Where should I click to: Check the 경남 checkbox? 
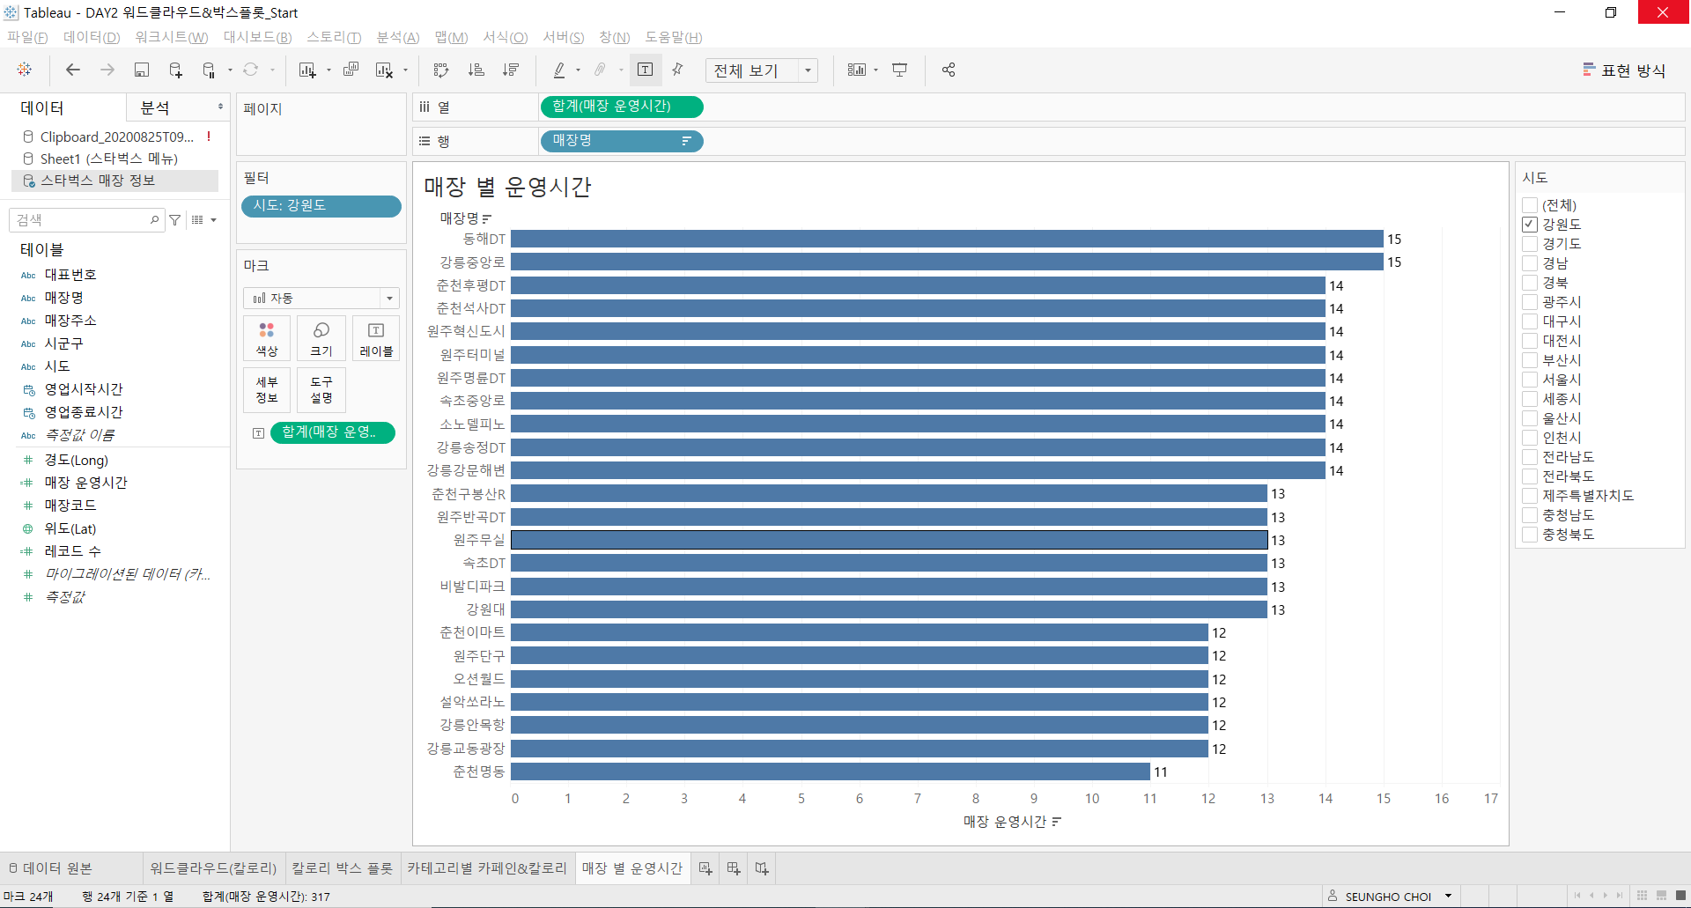1530,263
